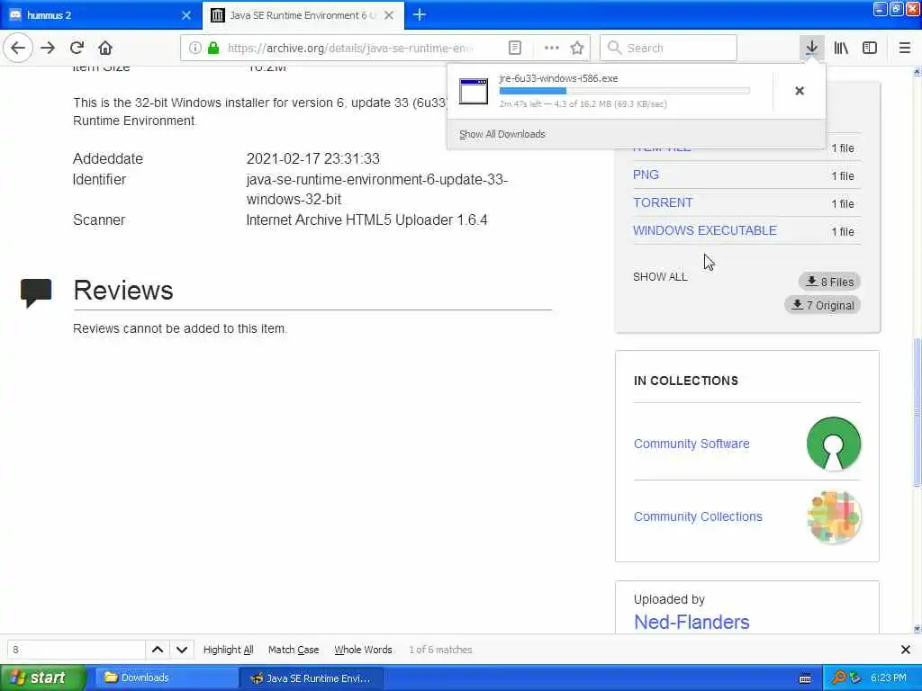Toggle the sidebars icon in the toolbar
Image resolution: width=922 pixels, height=691 pixels.
pos(870,48)
